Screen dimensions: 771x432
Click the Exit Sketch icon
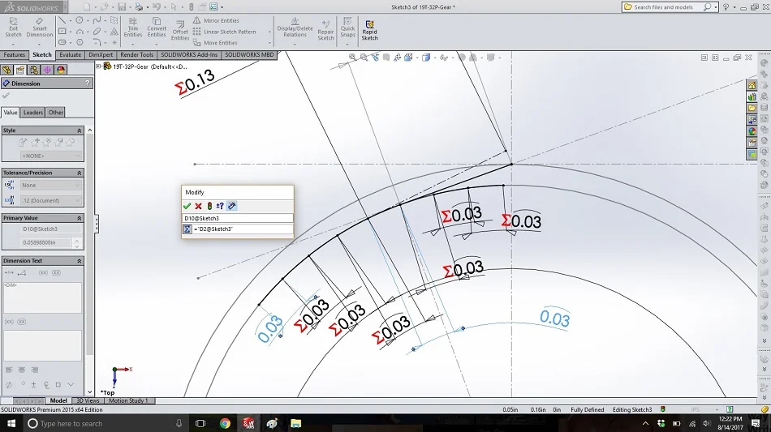(13, 28)
